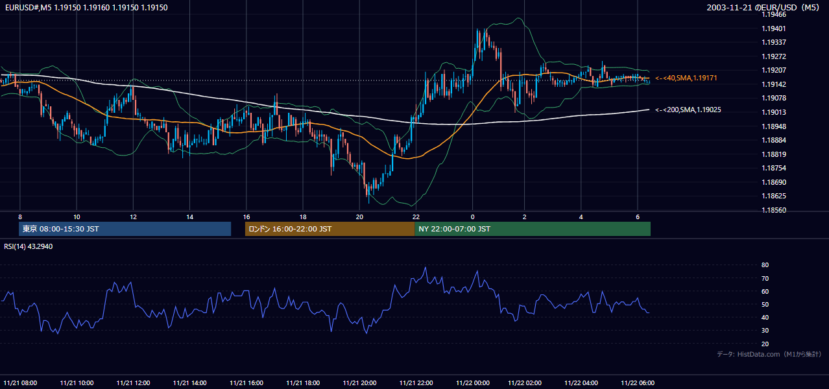Click RSI axis level 20

[x=765, y=344]
